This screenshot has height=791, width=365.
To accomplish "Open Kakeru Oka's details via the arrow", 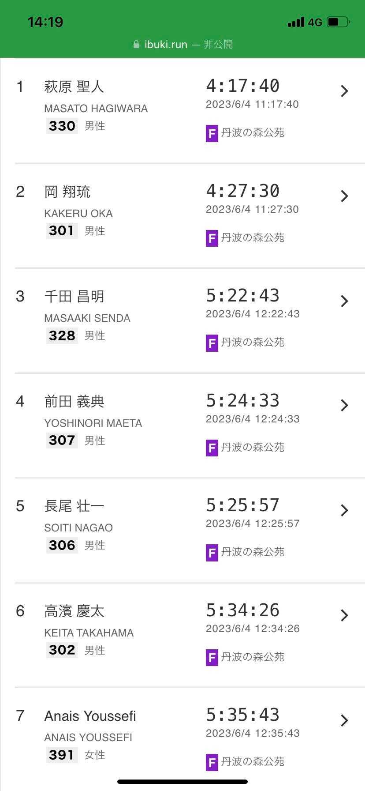I will coord(345,196).
